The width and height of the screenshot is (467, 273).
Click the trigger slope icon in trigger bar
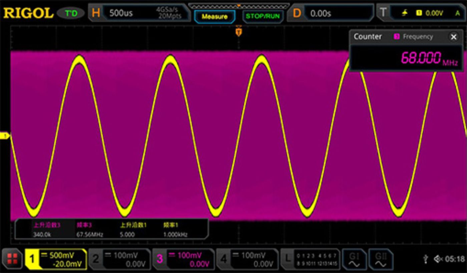click(x=405, y=12)
